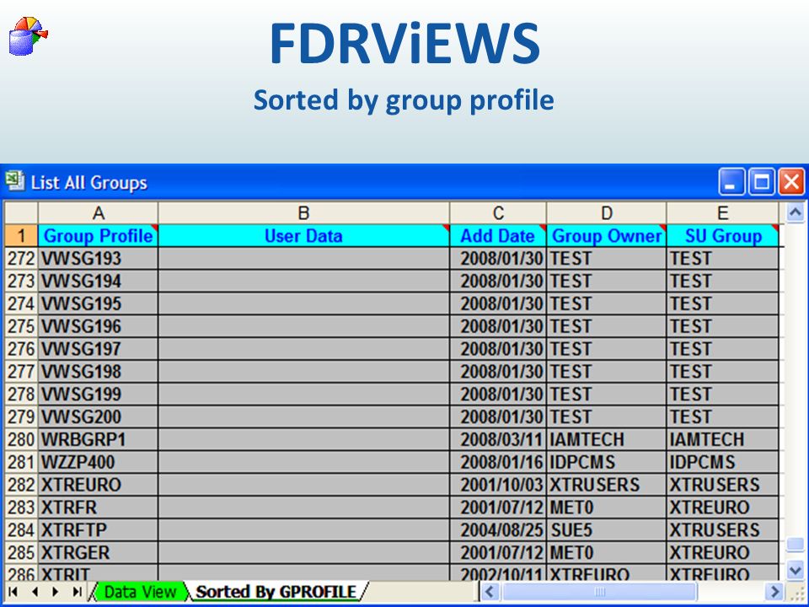Click date cell 2008/01/16
809x607 pixels.
pyautogui.click(x=498, y=462)
